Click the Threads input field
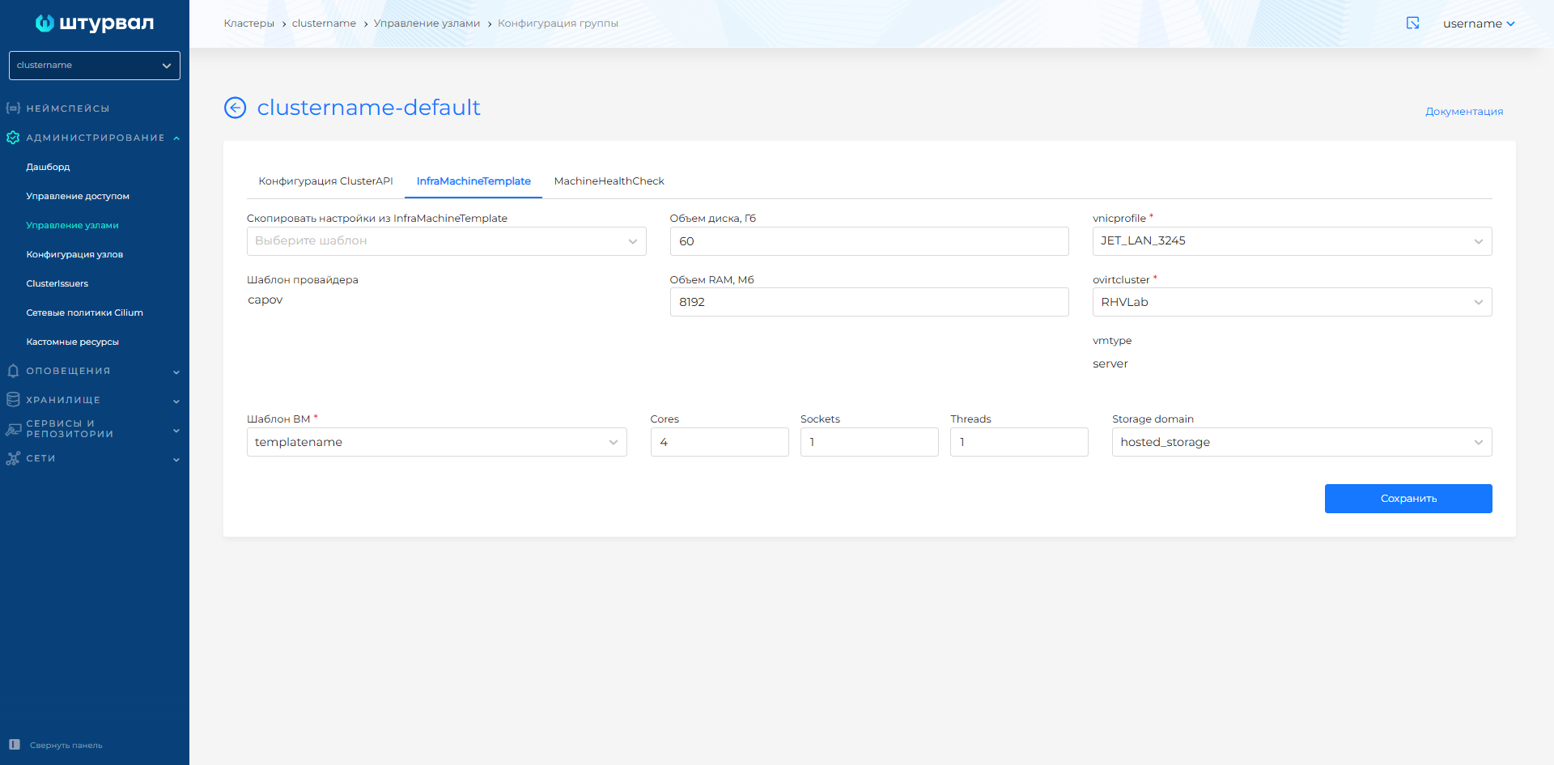The image size is (1554, 765). [x=1019, y=442]
